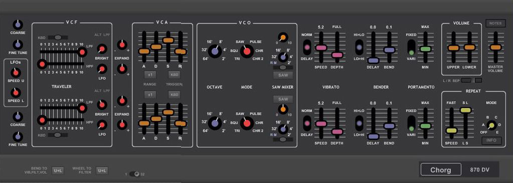Image resolution: width=513 pixels, height=183 pixels.
Task: Click the upper bender DELAY slider
Action: click(373, 60)
